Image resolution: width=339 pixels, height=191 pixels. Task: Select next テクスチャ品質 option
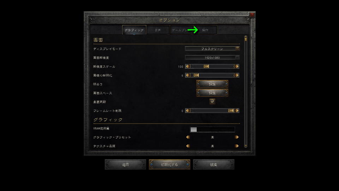tap(237, 146)
